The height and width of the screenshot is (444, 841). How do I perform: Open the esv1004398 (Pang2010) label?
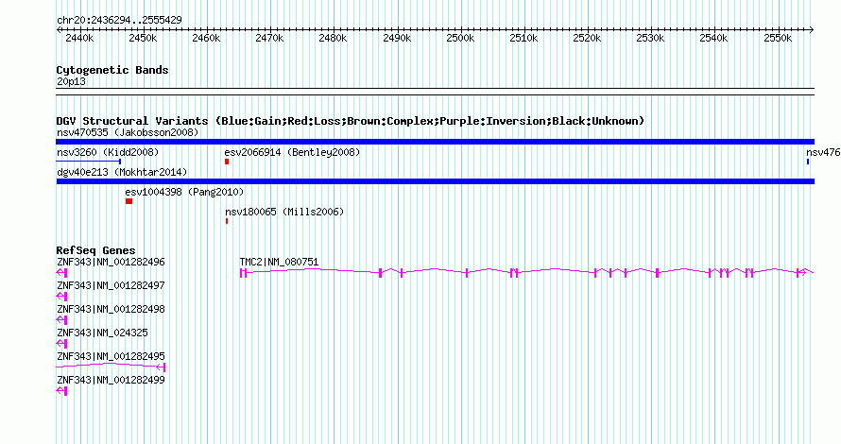pyautogui.click(x=184, y=192)
